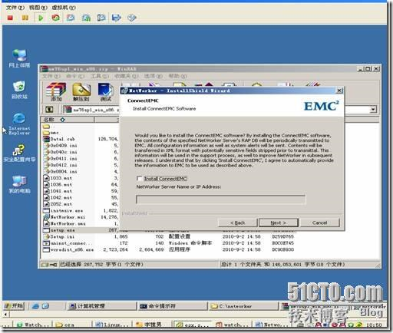Image resolution: width=393 pixels, height=333 pixels.
Task: Click the up-one-level folder button in WinRAR
Action: 49,110
